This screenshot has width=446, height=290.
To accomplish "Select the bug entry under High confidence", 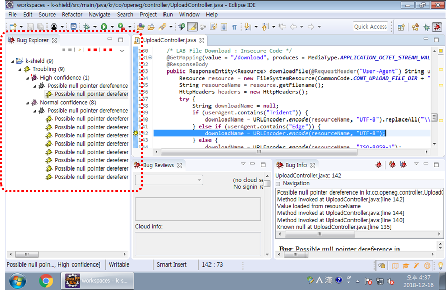I will pyautogui.click(x=87, y=94).
